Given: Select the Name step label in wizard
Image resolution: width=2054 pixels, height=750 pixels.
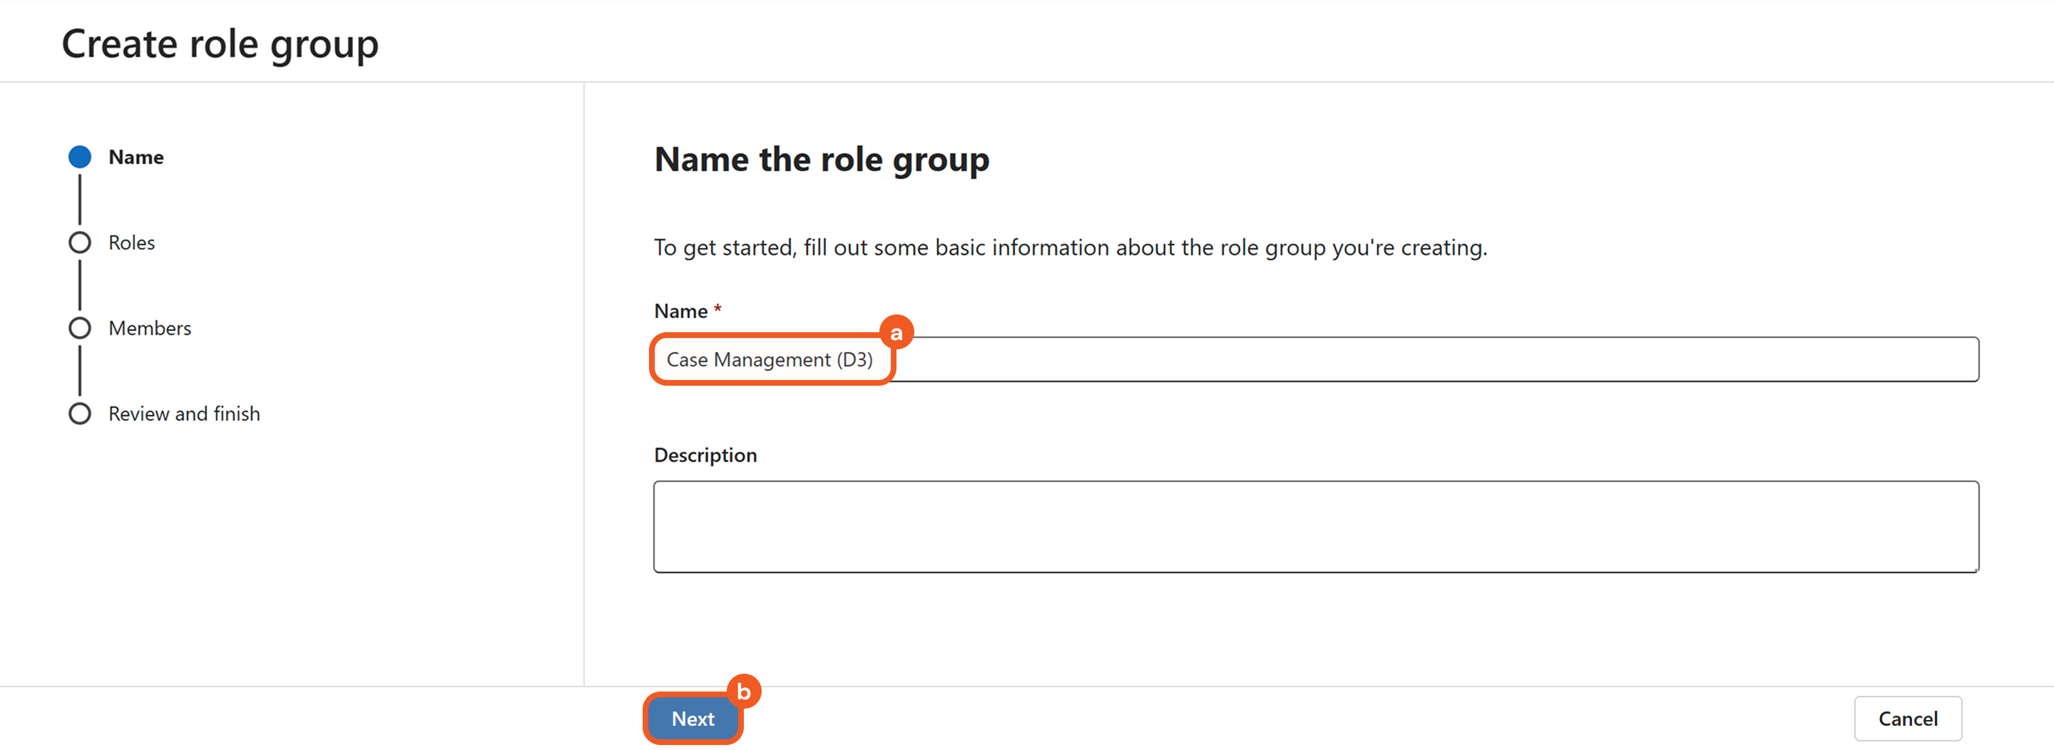Looking at the screenshot, I should point(136,157).
